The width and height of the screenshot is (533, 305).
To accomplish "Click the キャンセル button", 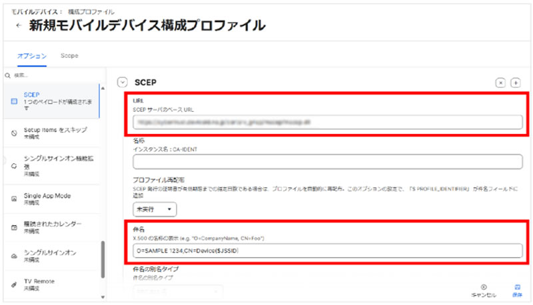I will pos(484,290).
